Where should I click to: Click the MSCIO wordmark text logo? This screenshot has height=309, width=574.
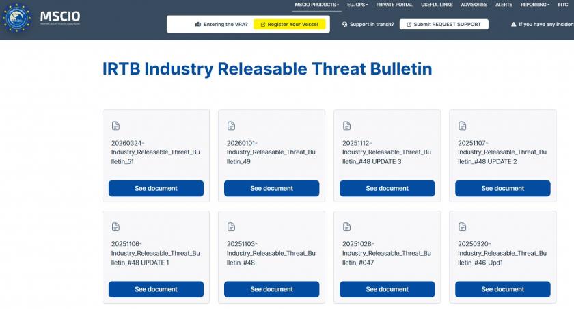(x=60, y=17)
